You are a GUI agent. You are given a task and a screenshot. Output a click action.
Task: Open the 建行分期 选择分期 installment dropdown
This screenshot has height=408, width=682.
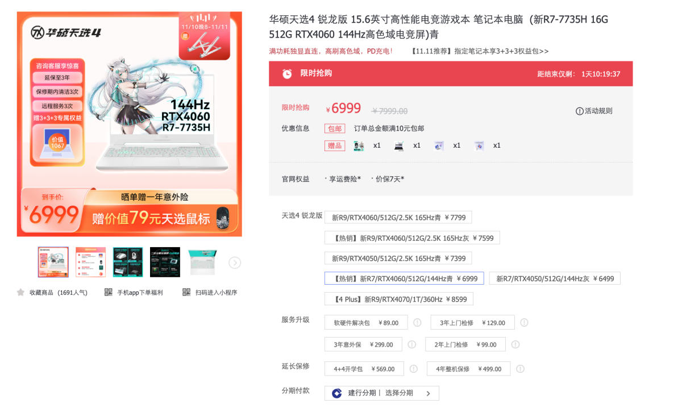[x=381, y=393]
